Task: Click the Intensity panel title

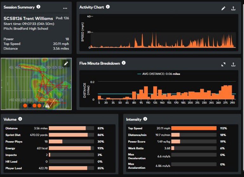Action: click(134, 119)
